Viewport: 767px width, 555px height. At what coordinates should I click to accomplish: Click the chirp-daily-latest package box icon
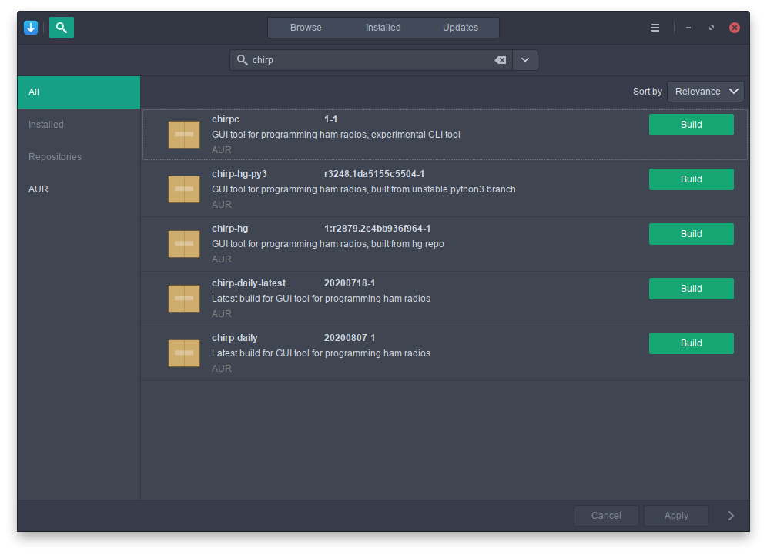point(184,298)
